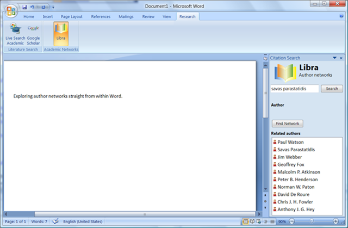Viewport: 348px width, 228px height.
Task: Open word count via Words: 7
Action: click(x=39, y=221)
